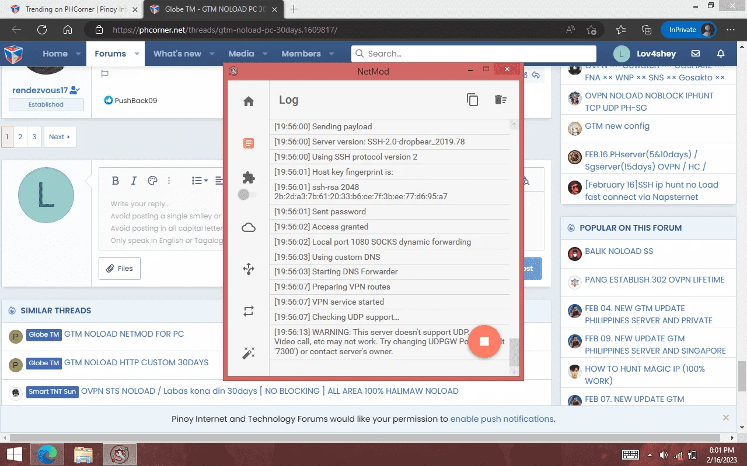This screenshot has width=747, height=466.
Task: Open the BALIK NOLOAD SS thread
Action: [619, 251]
